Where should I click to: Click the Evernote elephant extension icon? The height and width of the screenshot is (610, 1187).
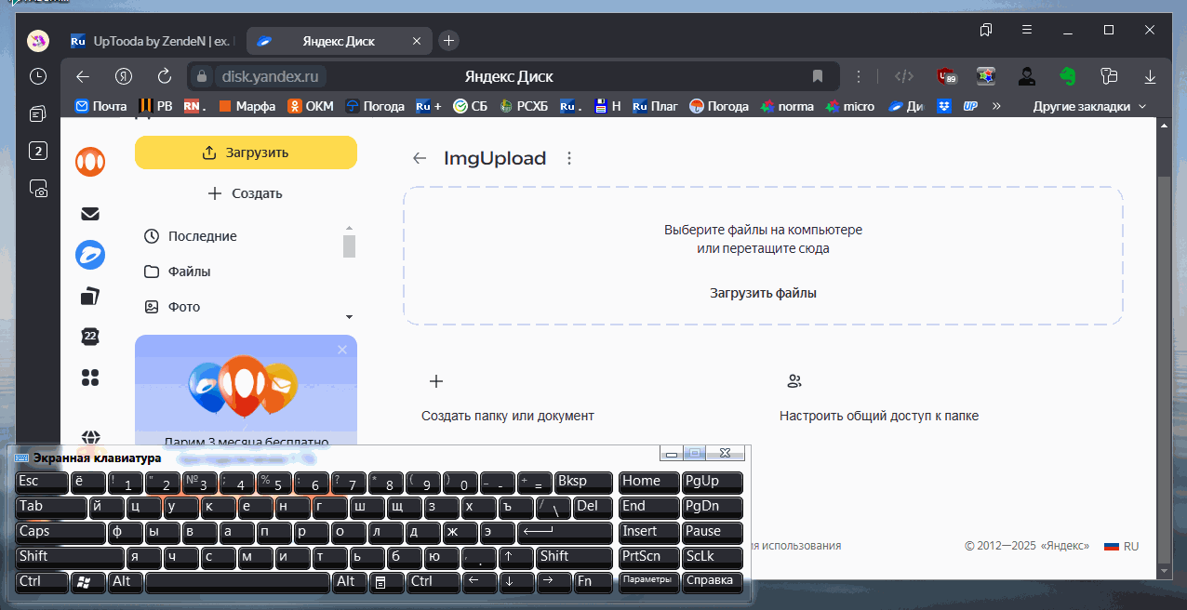[x=1067, y=76]
